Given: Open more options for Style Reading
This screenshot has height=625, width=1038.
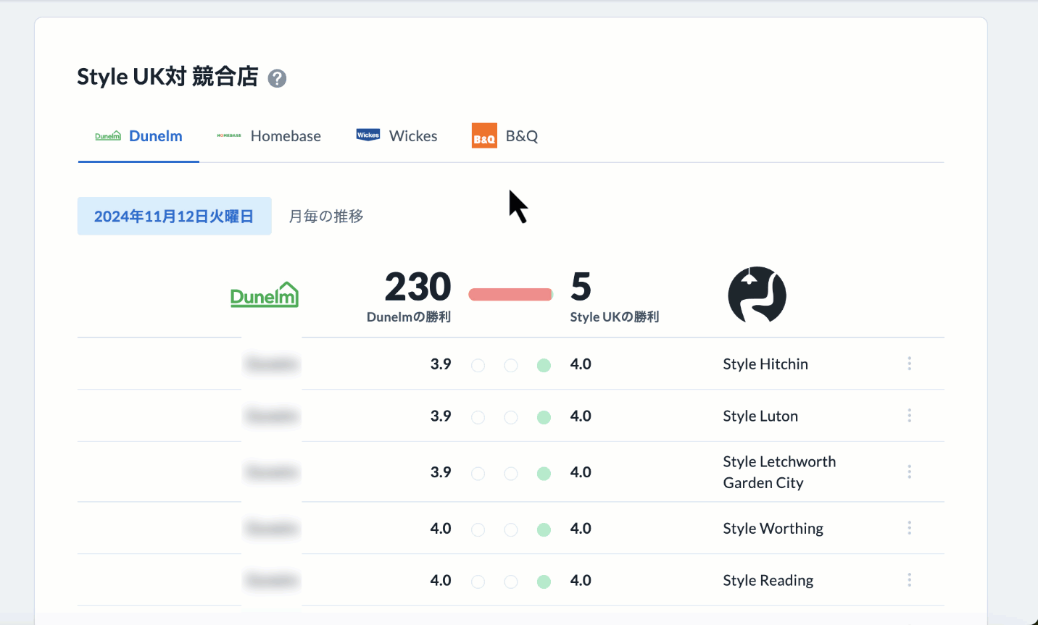Looking at the screenshot, I should (x=909, y=580).
